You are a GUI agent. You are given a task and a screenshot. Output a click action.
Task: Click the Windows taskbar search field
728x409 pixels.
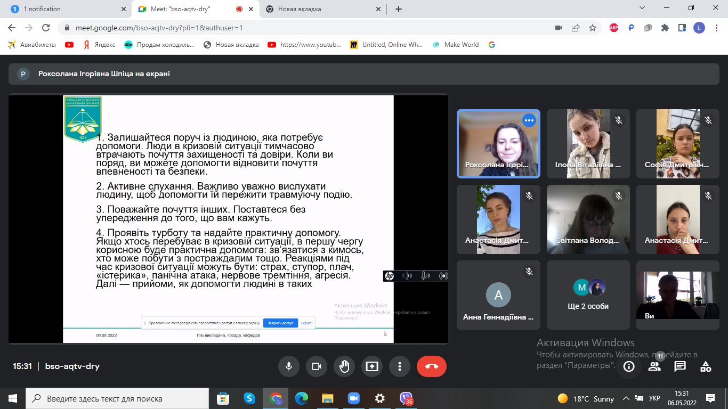point(117,398)
